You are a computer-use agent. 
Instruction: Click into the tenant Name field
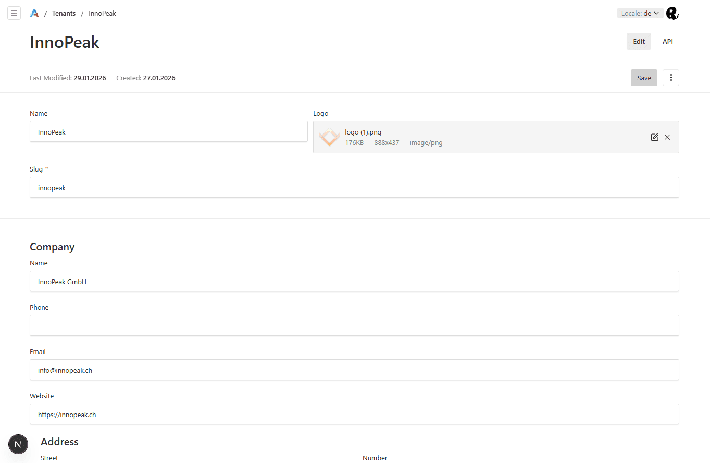pyautogui.click(x=168, y=132)
